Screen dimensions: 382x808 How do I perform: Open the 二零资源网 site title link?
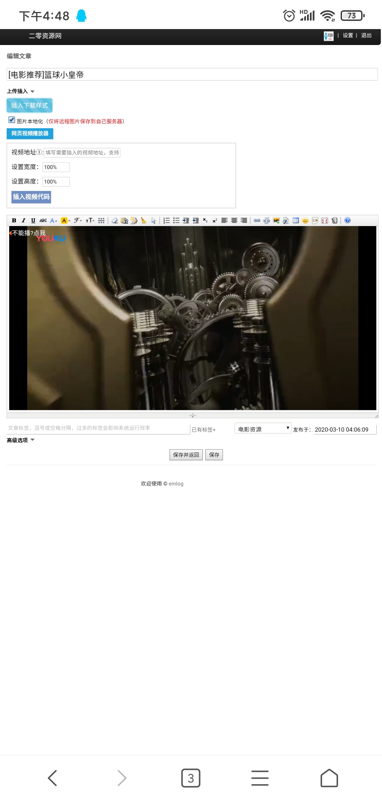[45, 36]
